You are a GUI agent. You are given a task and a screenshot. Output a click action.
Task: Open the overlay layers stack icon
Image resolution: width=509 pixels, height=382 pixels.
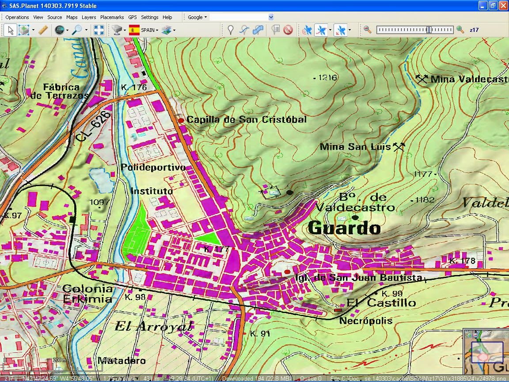tap(167, 30)
